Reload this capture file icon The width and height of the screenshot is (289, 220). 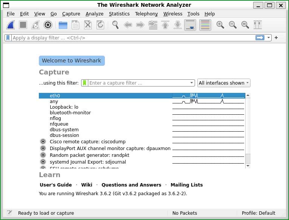[x=100, y=25]
